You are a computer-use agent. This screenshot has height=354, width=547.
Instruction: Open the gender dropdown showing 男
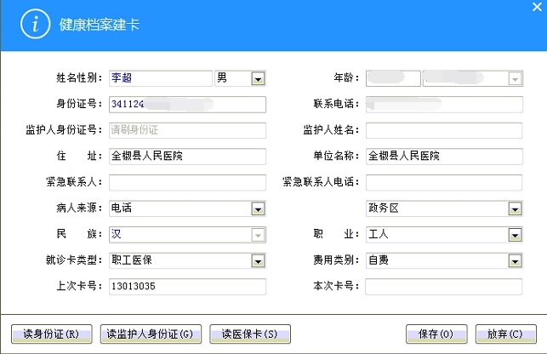pos(258,78)
